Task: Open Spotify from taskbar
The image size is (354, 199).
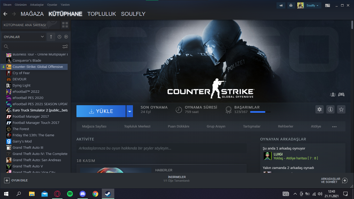Action: pyautogui.click(x=70, y=194)
